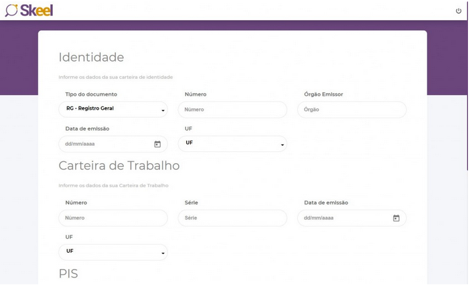Click the Órgão Emissor text field

tap(351, 110)
